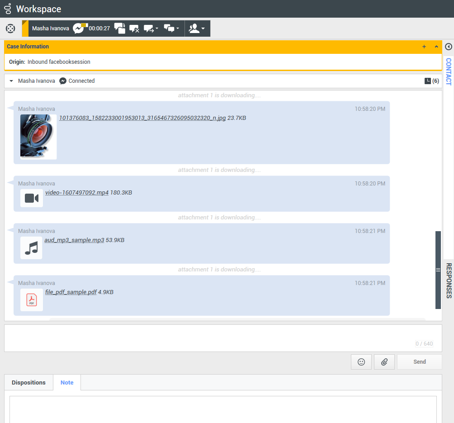Collapse the side panel with the arrow icon
Viewport: 454px width, 423px height.
[x=449, y=47]
